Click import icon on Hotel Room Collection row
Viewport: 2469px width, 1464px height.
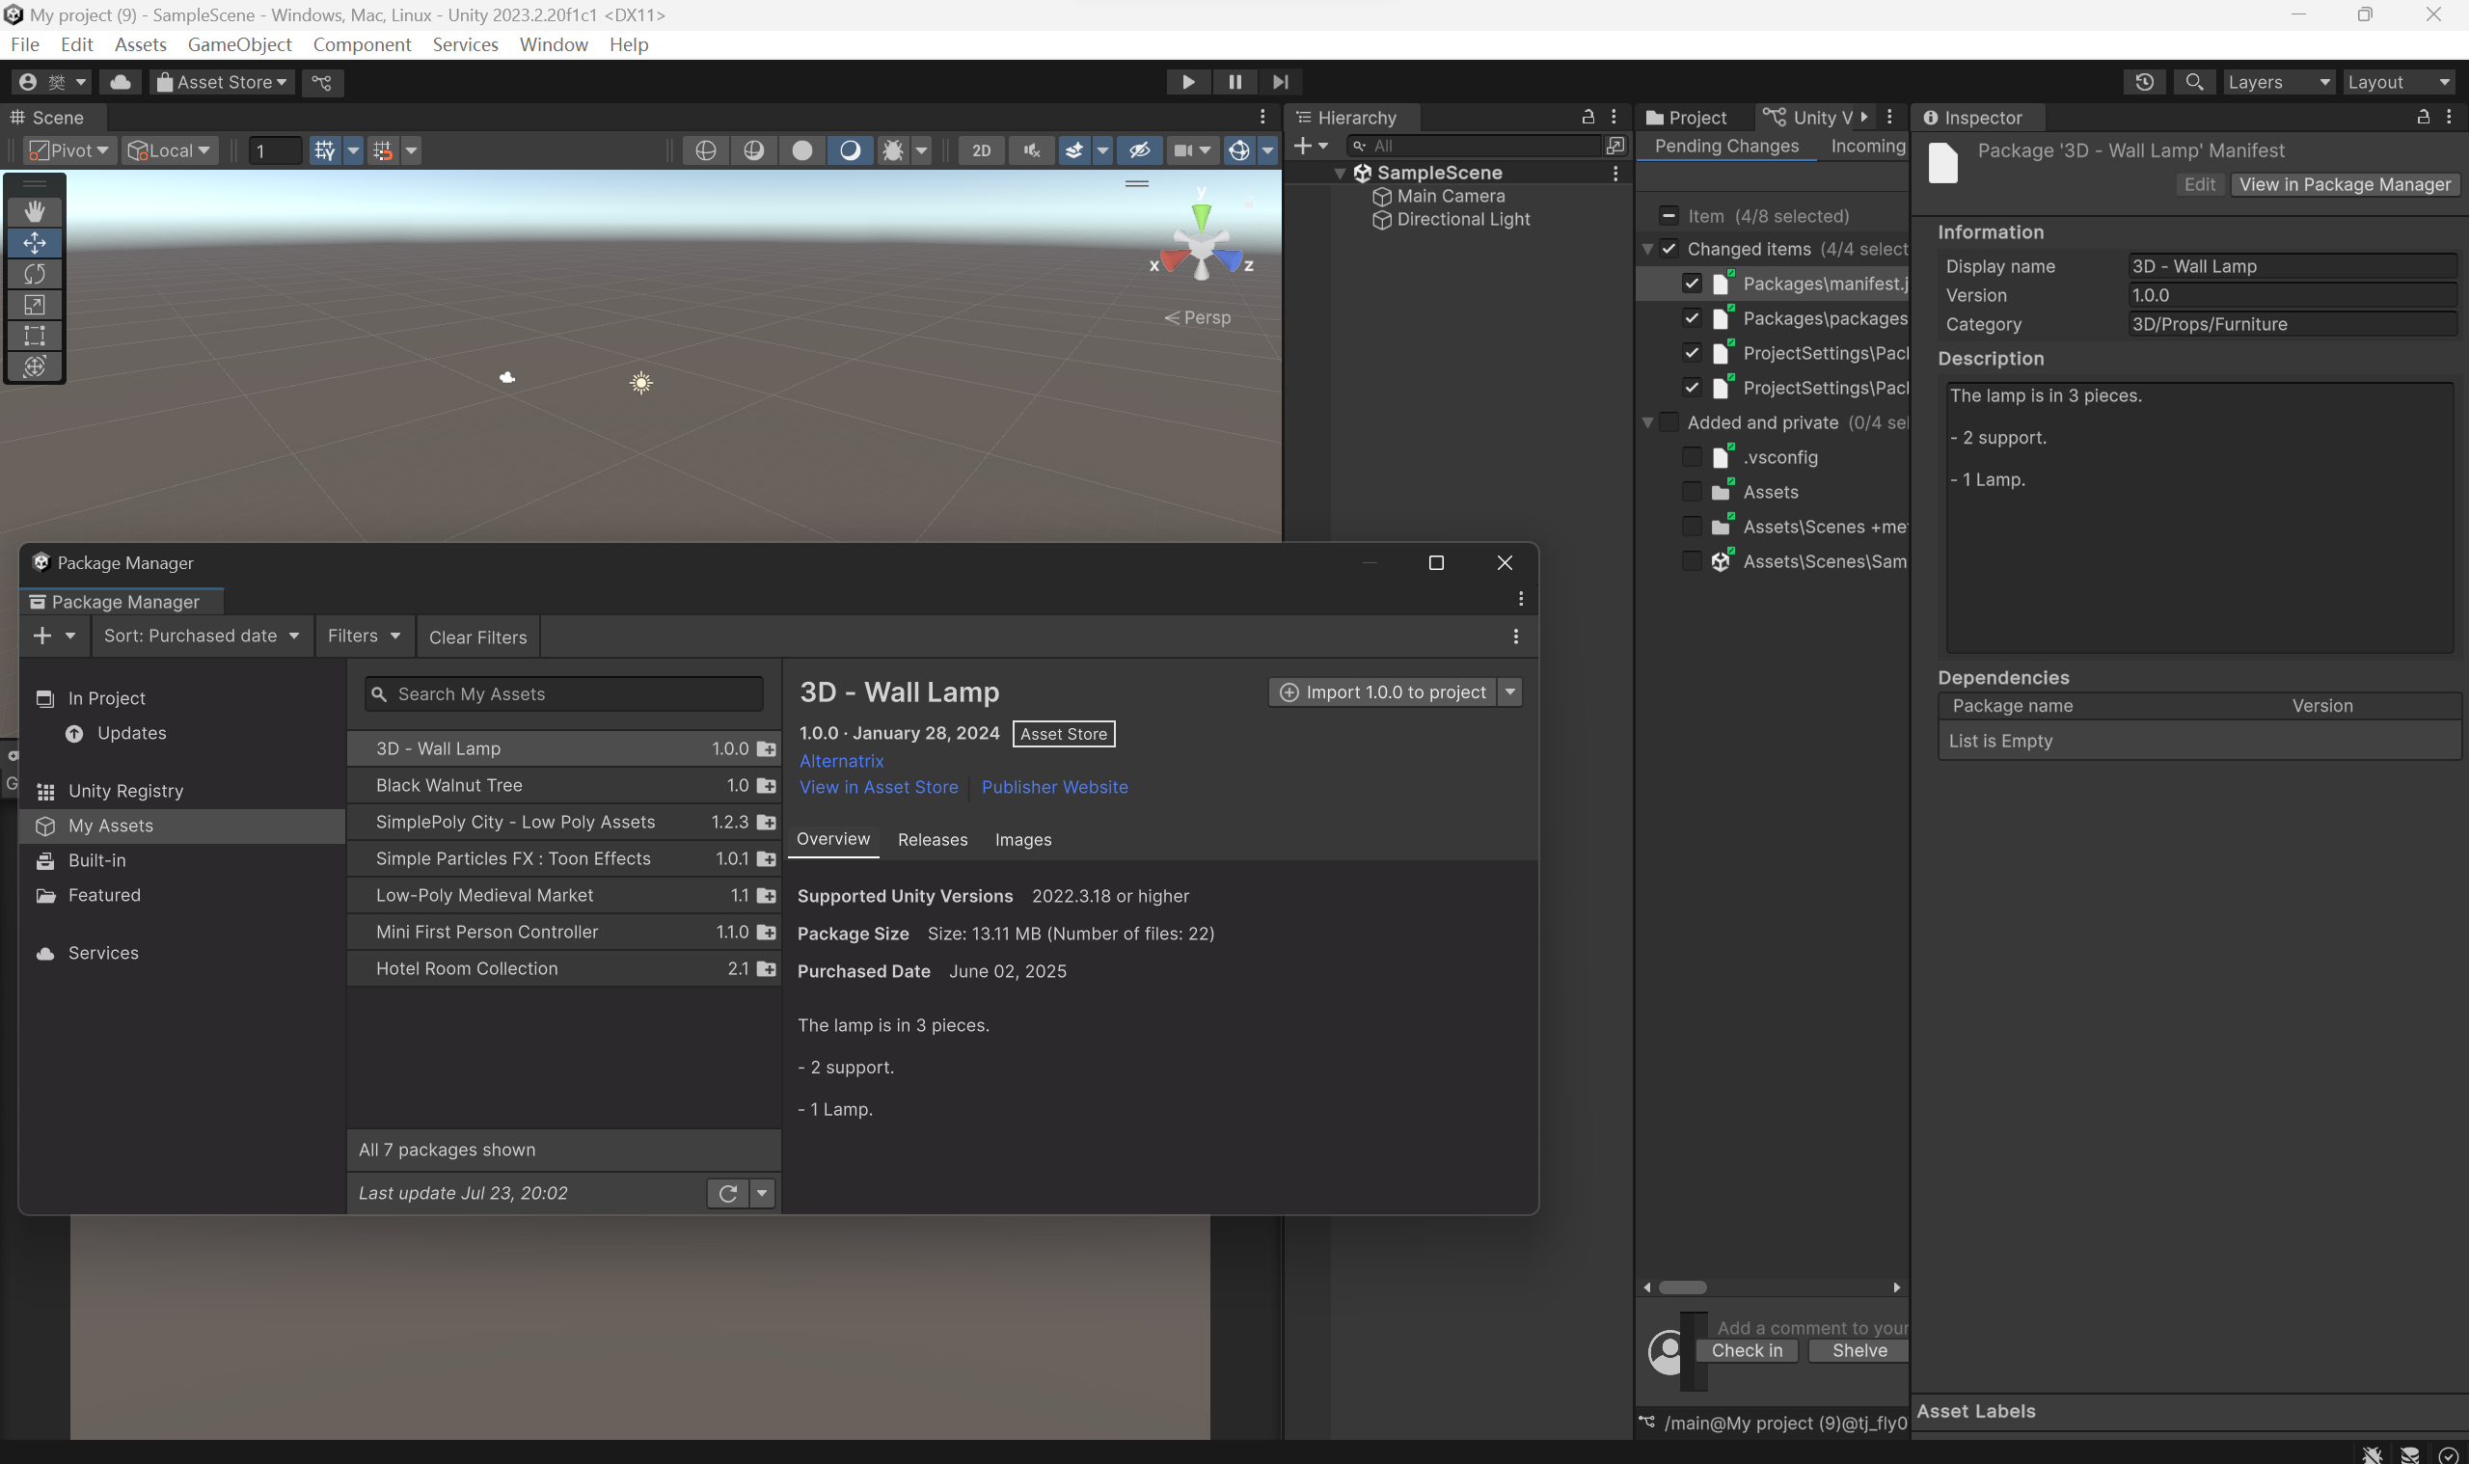click(x=767, y=968)
